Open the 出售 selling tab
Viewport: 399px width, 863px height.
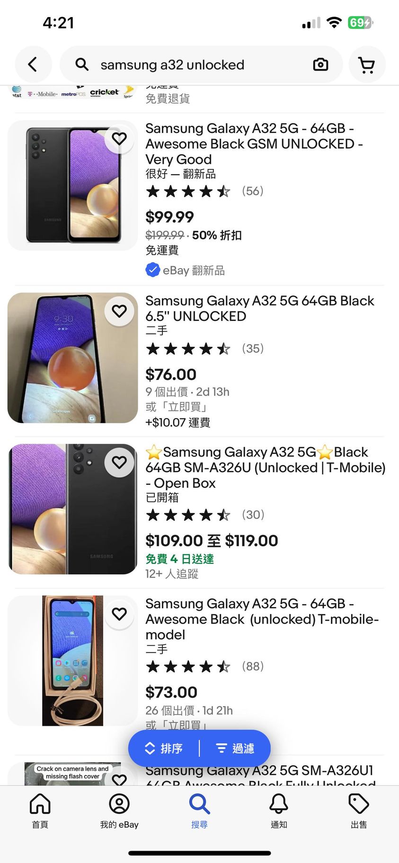pos(359,810)
